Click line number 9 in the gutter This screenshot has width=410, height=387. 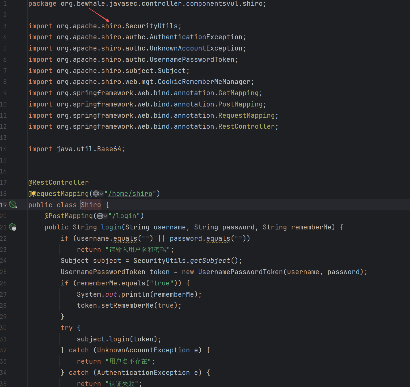coord(5,93)
